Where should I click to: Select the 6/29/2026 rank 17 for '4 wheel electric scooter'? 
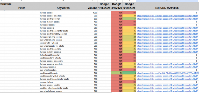pyautogui.click(x=129, y=19)
